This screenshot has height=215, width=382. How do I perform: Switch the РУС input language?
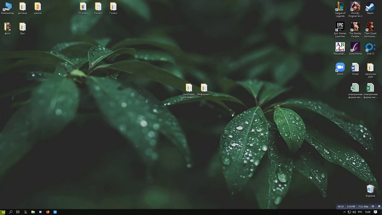pos(360,212)
